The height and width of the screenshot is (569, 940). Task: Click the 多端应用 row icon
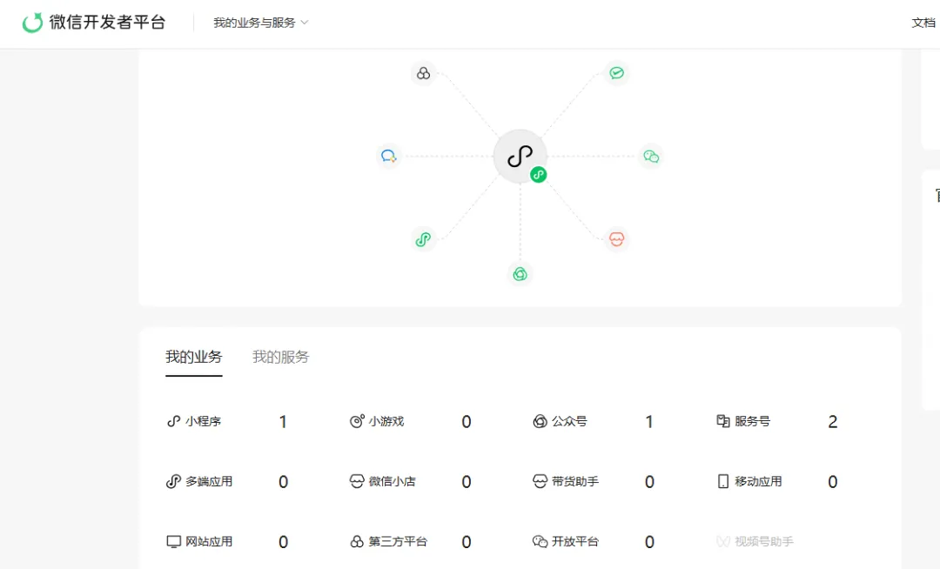173,481
